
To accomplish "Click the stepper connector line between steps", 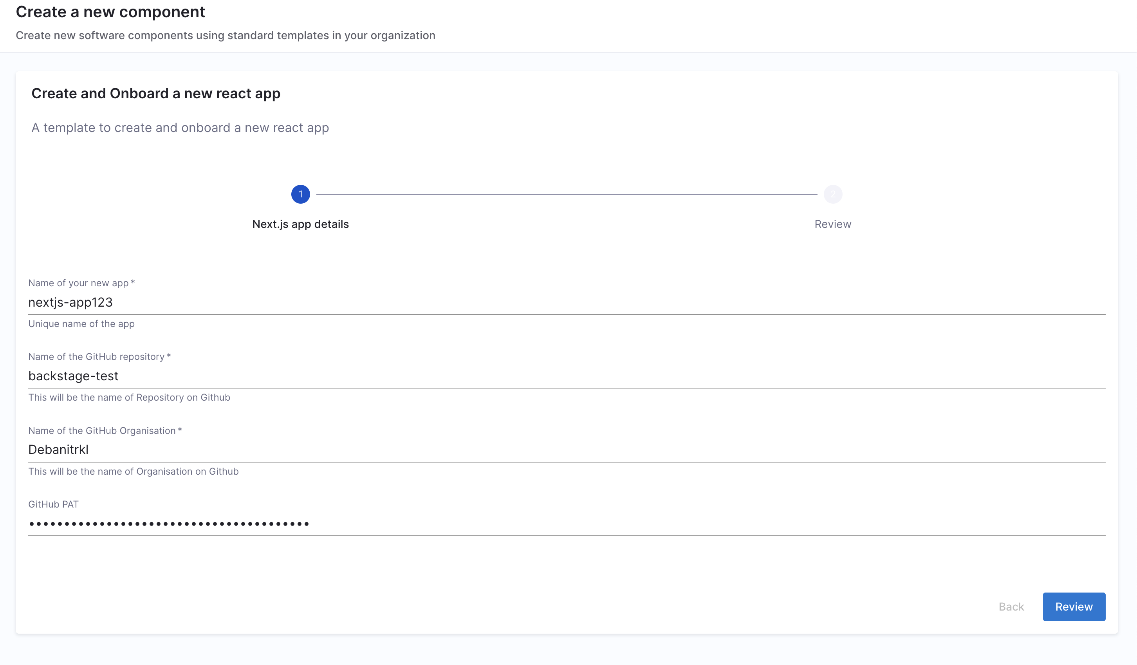I will (566, 195).
